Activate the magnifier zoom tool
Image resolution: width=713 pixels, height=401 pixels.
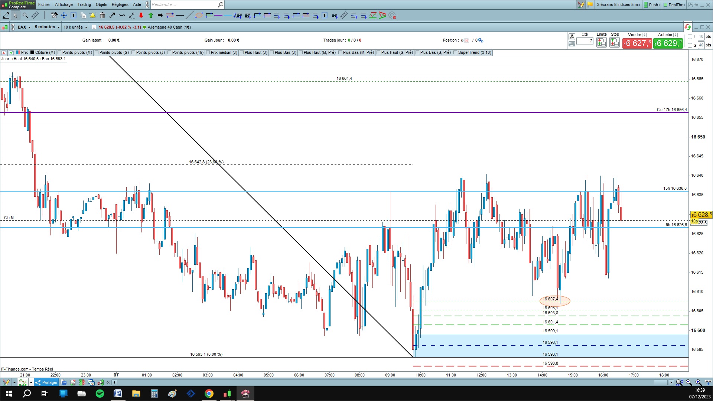(x=25, y=15)
